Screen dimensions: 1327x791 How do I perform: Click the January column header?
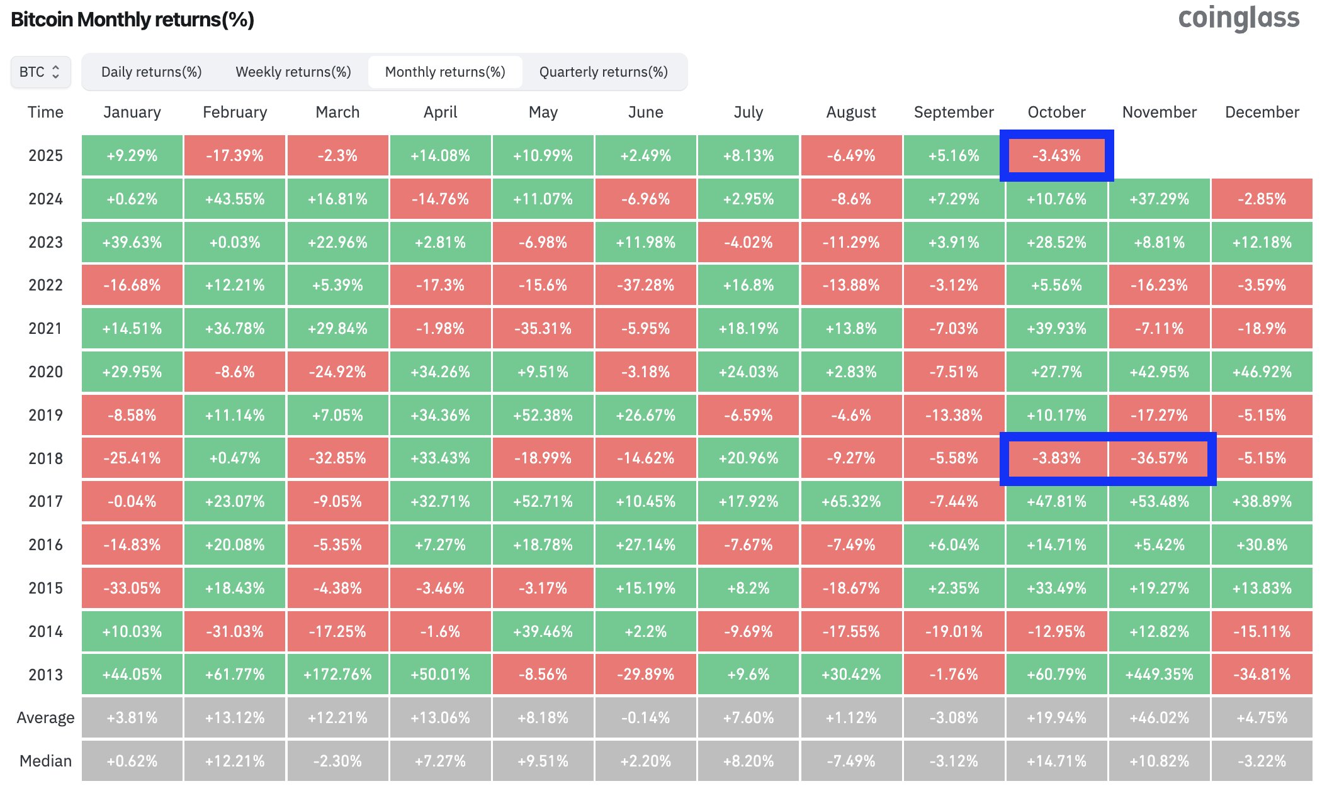132,112
